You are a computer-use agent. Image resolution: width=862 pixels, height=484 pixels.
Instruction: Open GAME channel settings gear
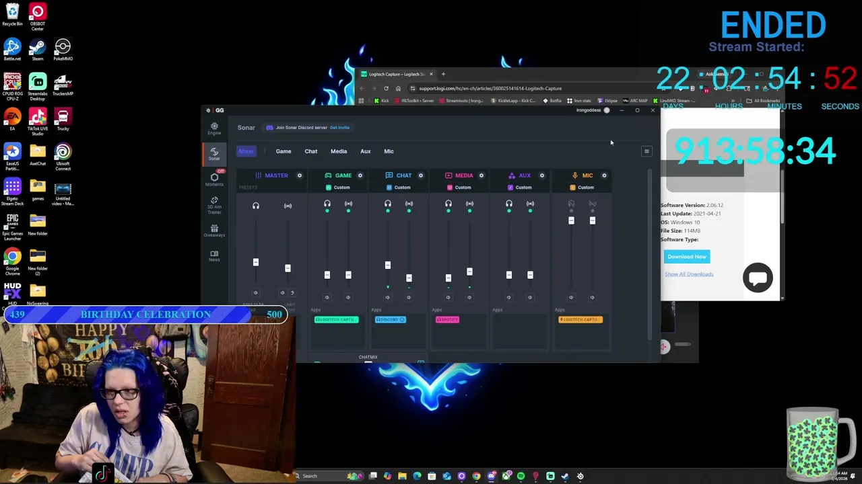[x=360, y=175]
